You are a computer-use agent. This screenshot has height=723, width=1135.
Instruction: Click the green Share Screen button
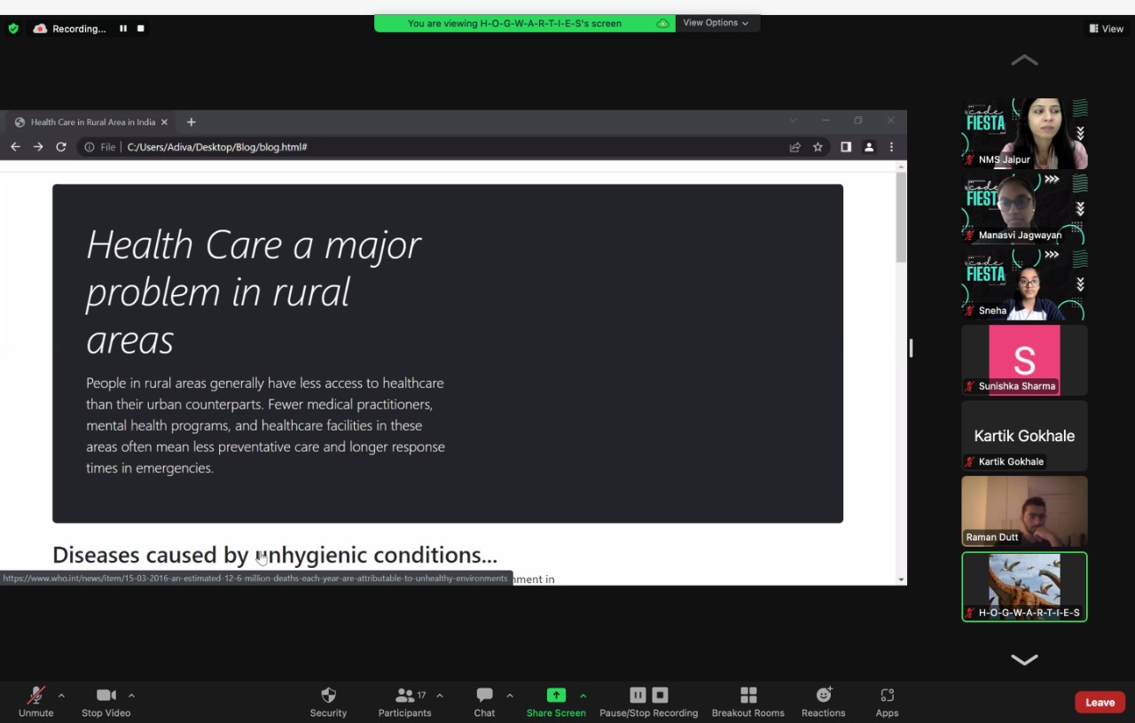click(556, 702)
